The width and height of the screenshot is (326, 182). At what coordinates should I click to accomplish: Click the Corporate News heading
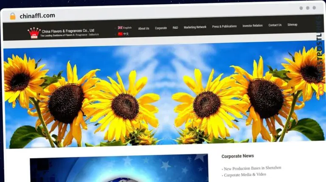click(x=238, y=156)
